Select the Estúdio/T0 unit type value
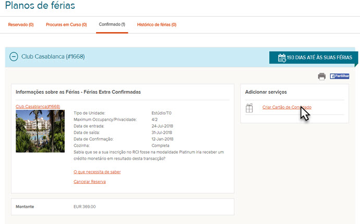360x224 pixels. click(161, 113)
